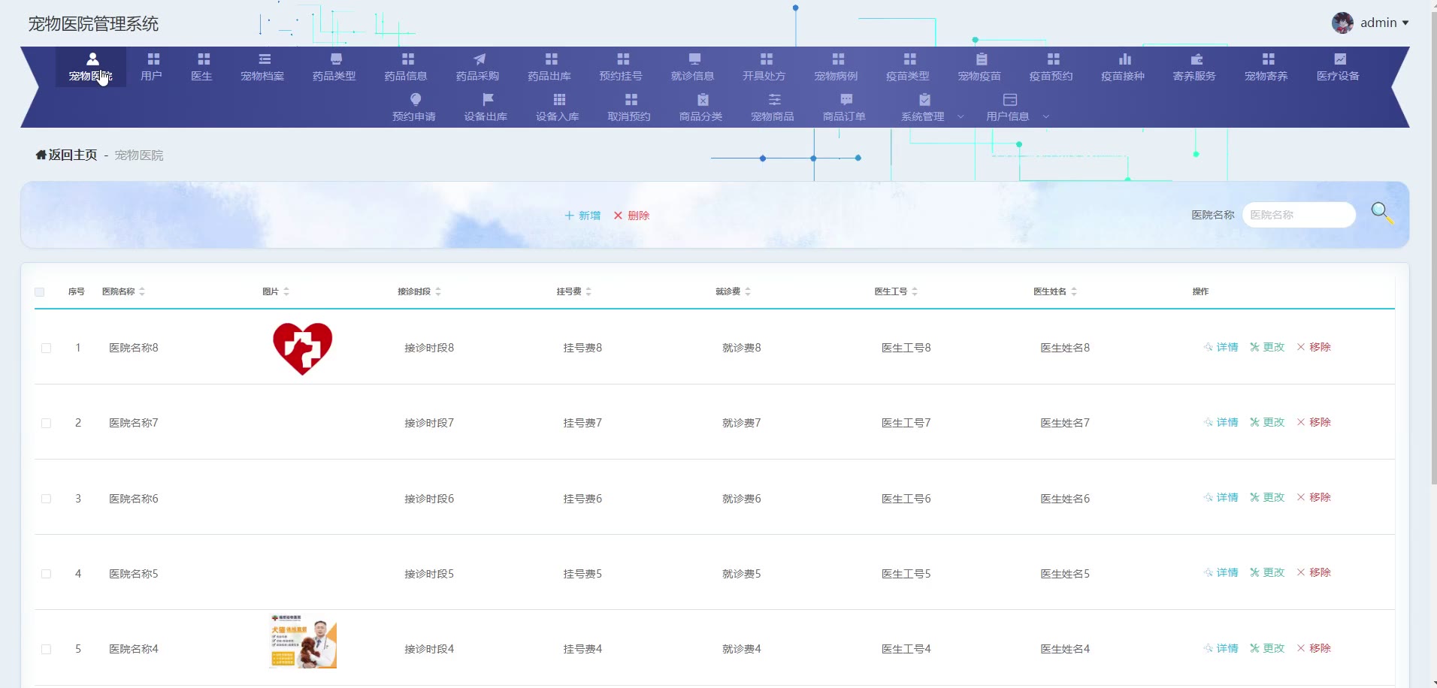Go to 就诊信息 menu item
The height and width of the screenshot is (688, 1437).
pos(692,67)
